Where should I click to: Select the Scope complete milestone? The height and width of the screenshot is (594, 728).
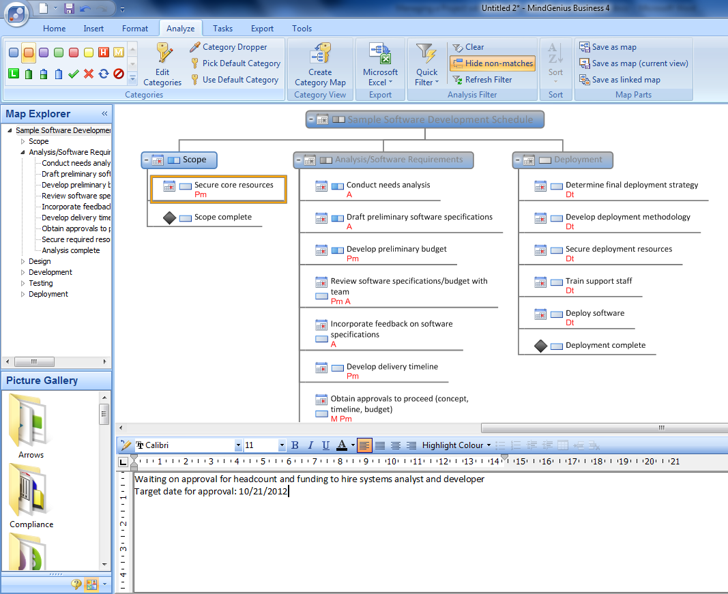click(209, 217)
